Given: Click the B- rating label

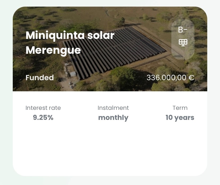Looking at the screenshot, I should pos(183,30).
